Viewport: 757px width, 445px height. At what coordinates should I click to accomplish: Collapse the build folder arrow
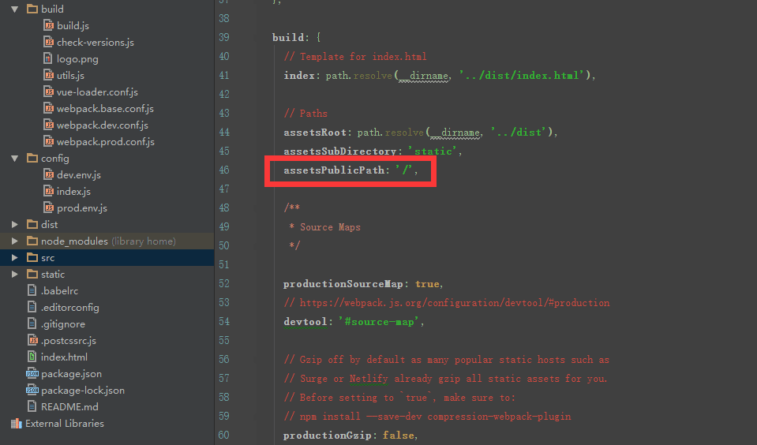point(15,9)
